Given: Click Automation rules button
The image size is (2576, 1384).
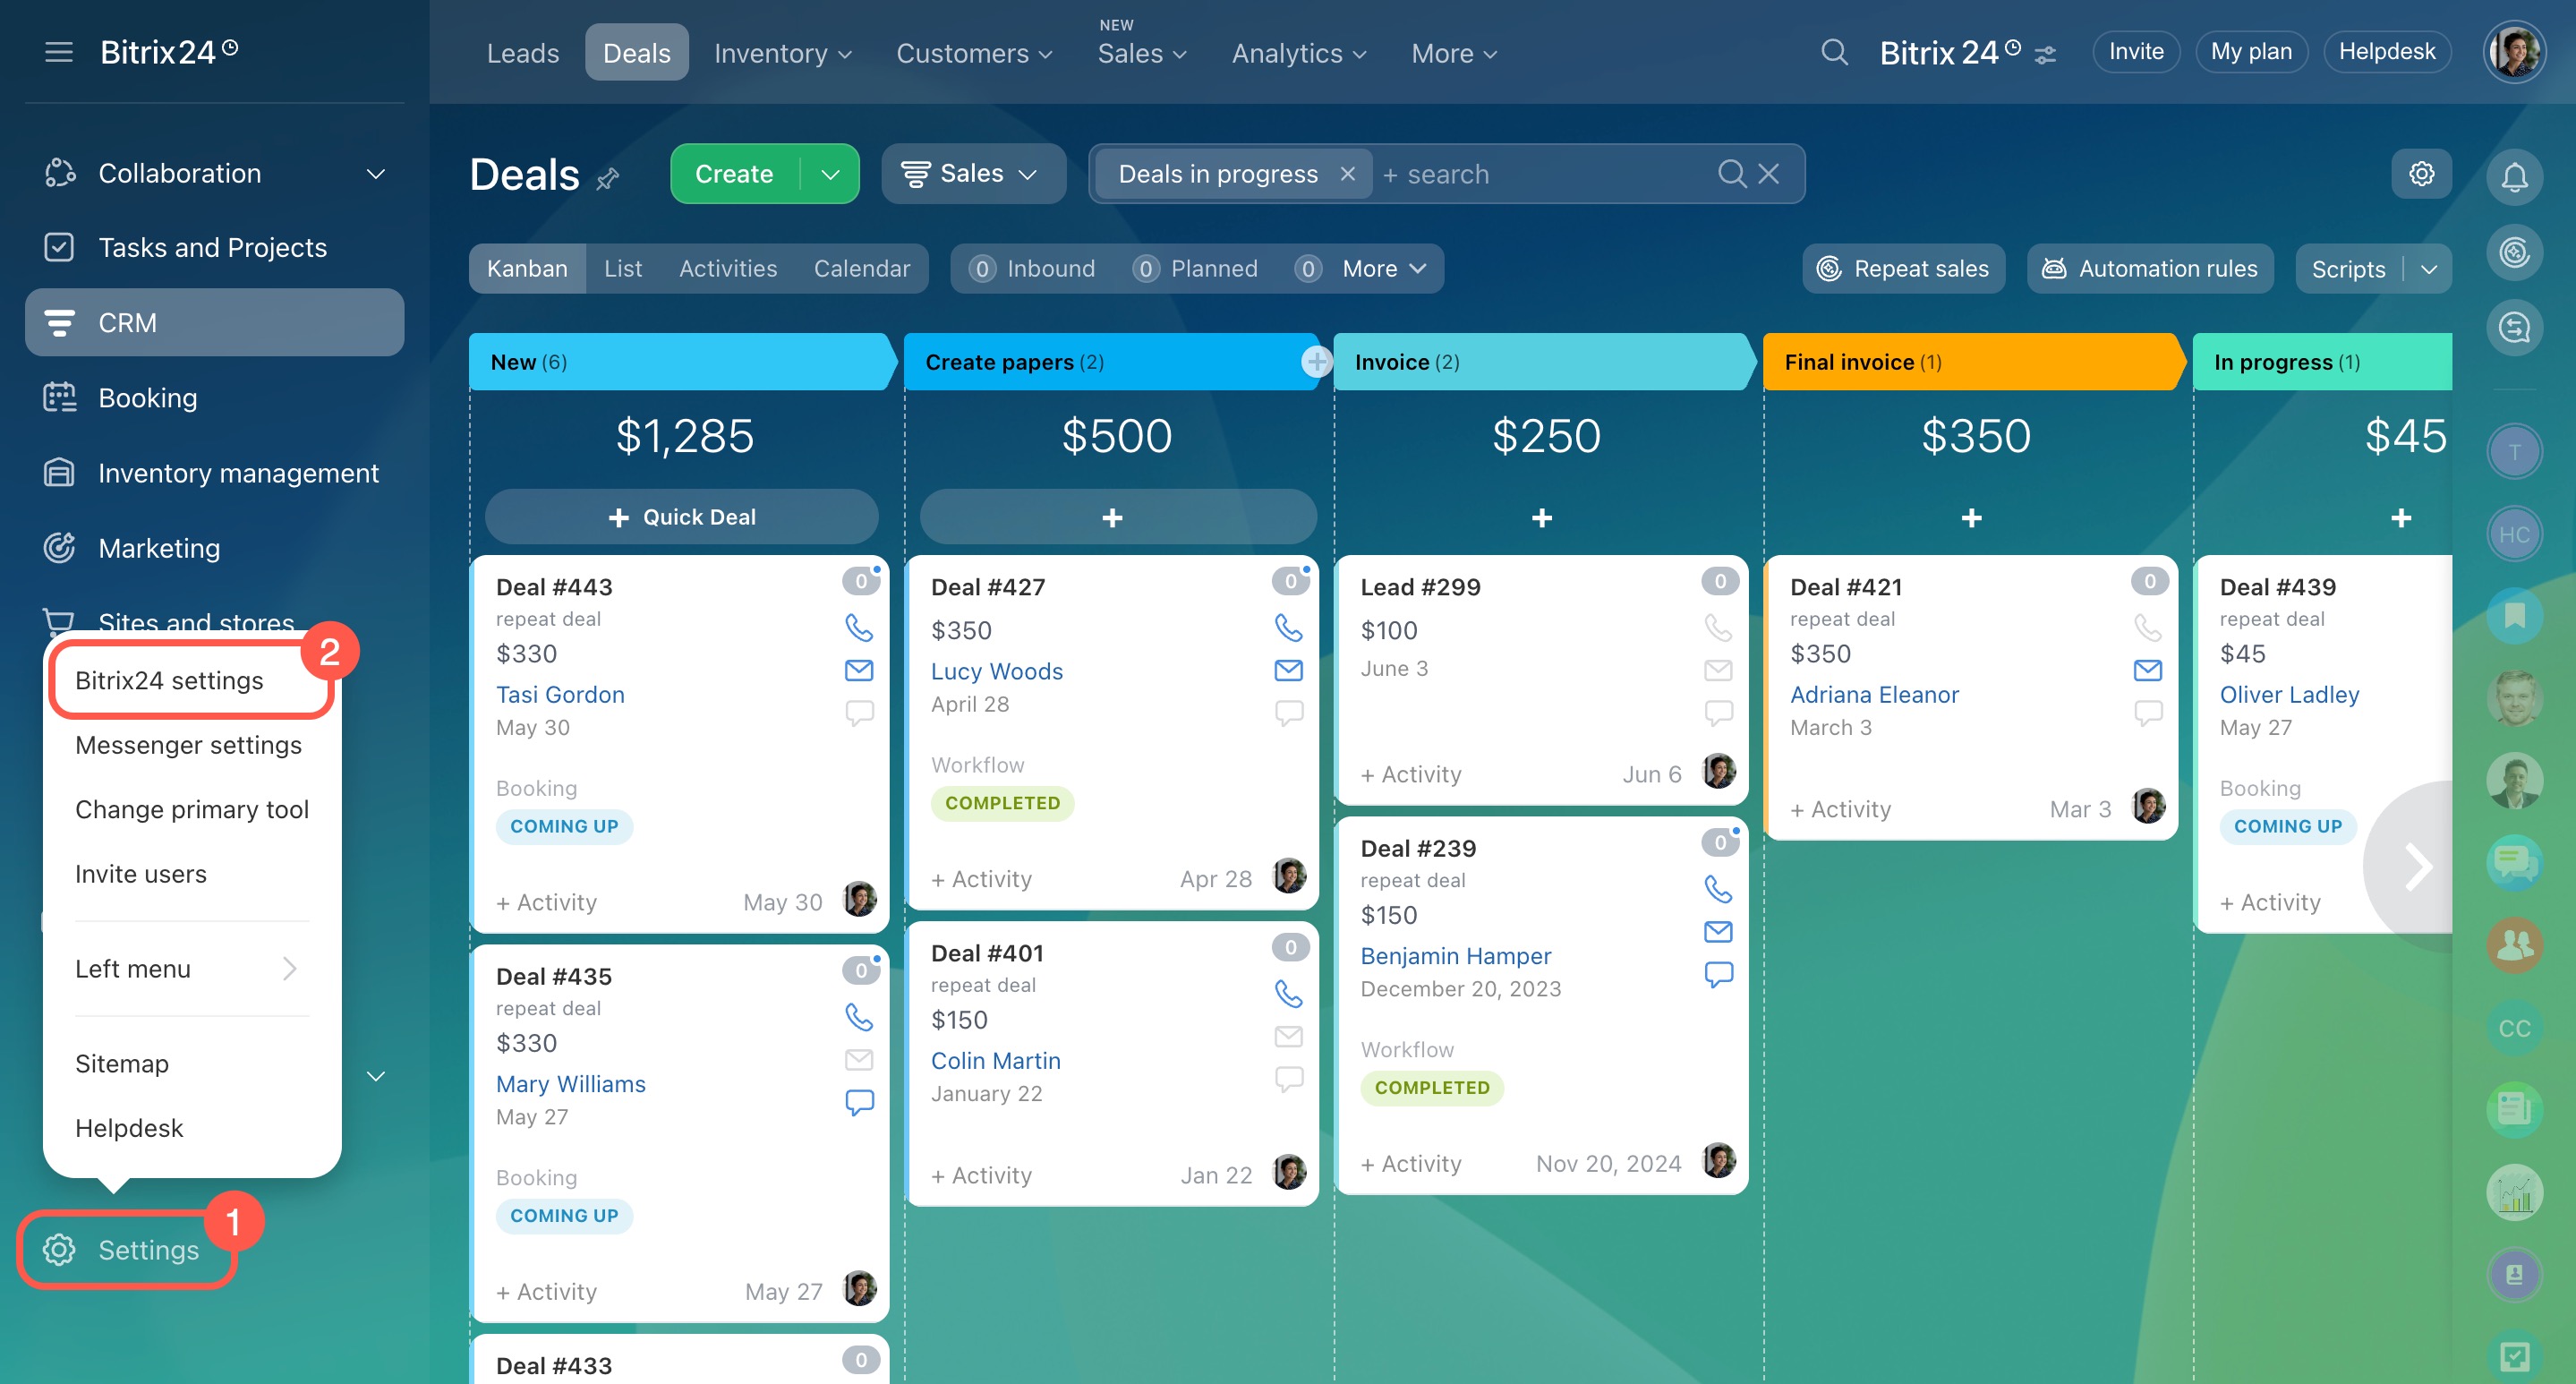Looking at the screenshot, I should click(x=2149, y=269).
